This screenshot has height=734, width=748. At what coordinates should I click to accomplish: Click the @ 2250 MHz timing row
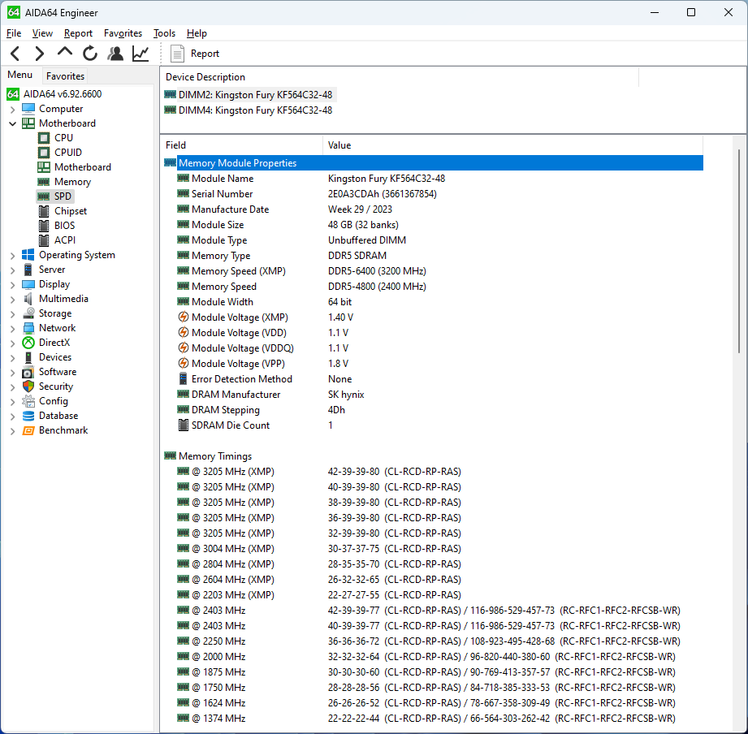433,641
